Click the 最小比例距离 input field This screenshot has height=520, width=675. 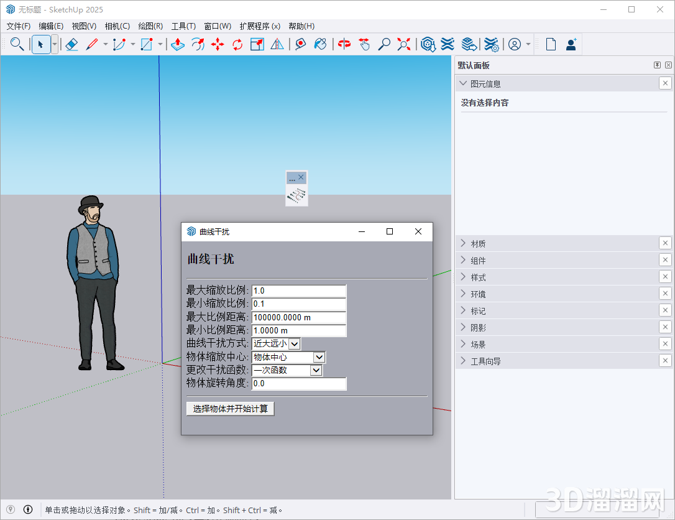[x=299, y=330]
